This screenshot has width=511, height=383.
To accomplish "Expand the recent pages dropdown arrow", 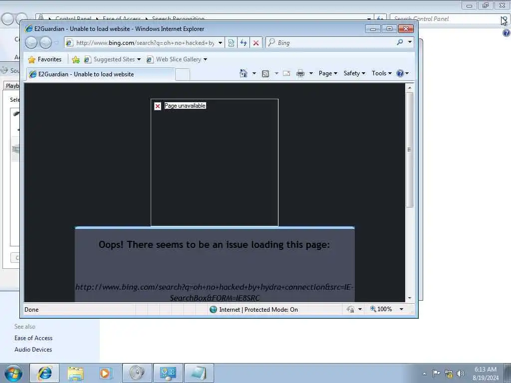I will [x=56, y=43].
